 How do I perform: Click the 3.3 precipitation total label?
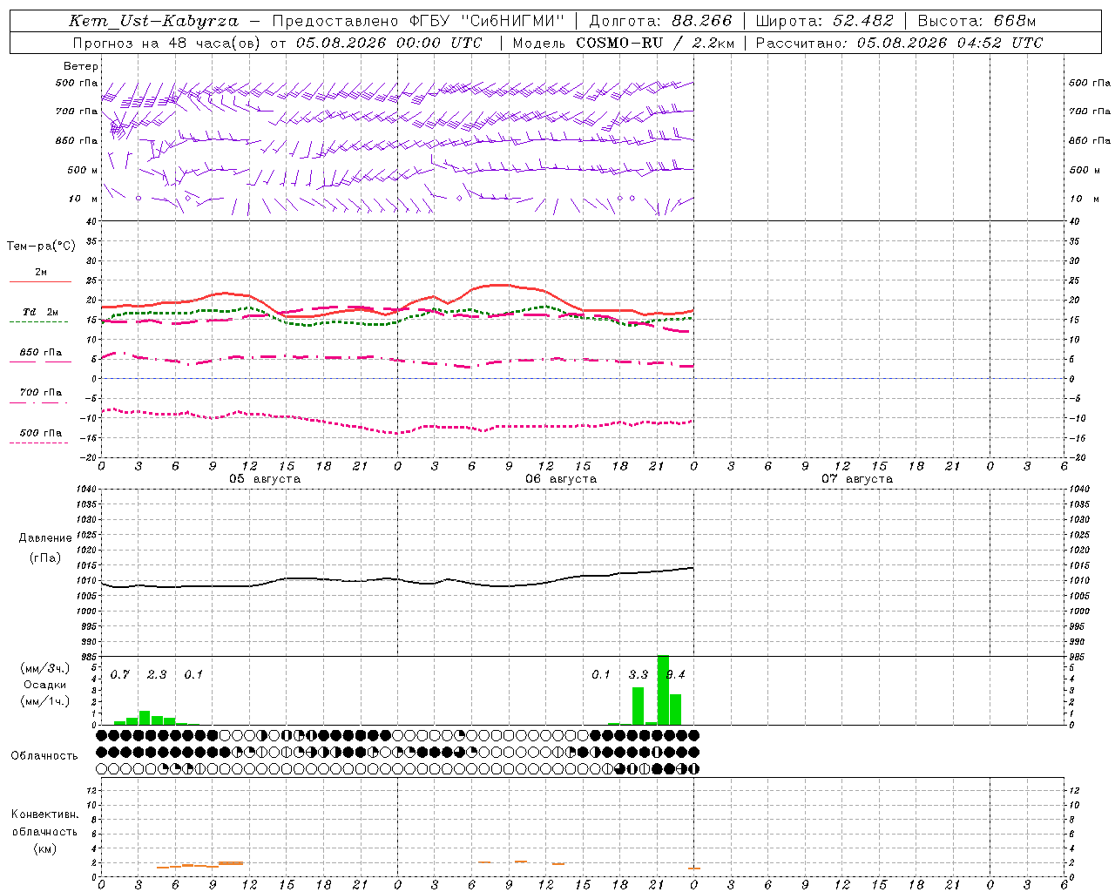pyautogui.click(x=639, y=674)
